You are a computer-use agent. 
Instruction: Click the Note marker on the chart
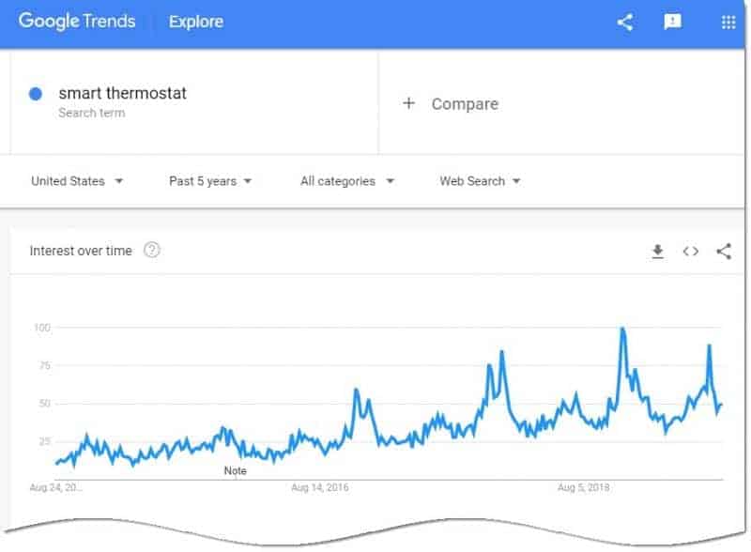pyautogui.click(x=236, y=470)
